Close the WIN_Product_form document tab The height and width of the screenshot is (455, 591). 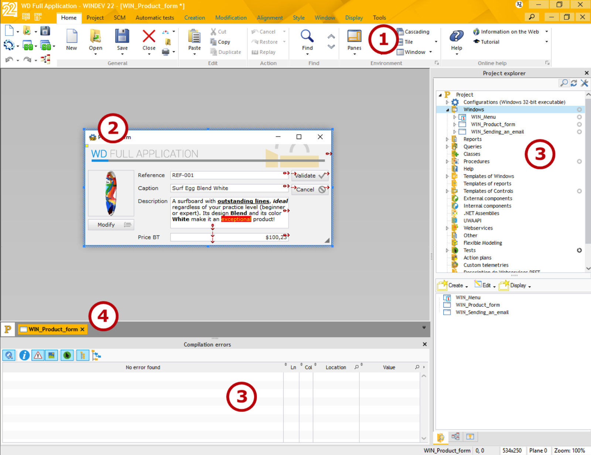click(82, 329)
